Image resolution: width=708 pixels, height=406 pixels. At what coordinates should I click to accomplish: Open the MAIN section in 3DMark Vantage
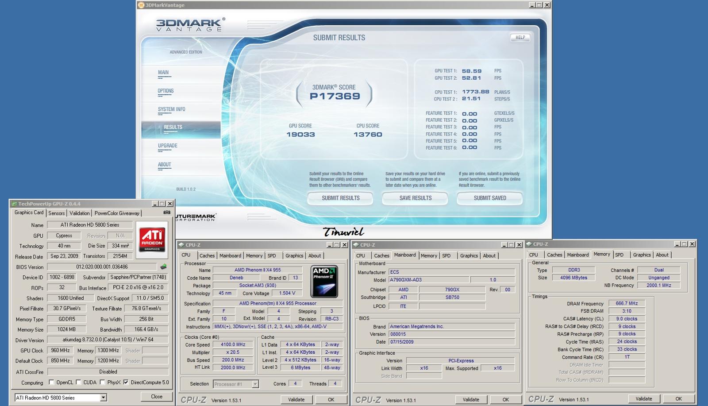click(163, 72)
